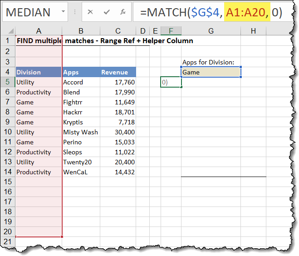The image size is (299, 256).
Task: Select column C header
Action: tap(118, 31)
